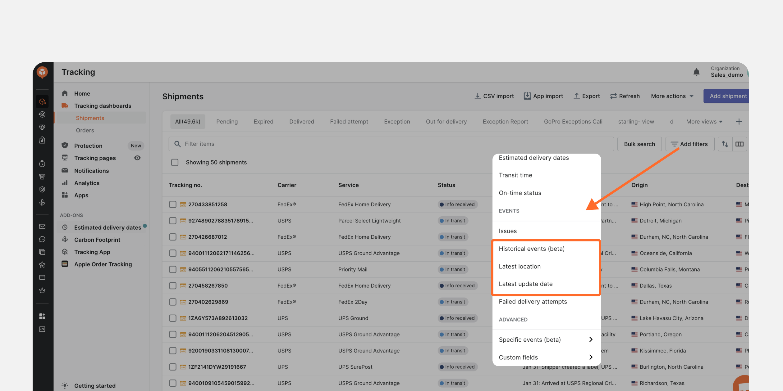This screenshot has width=783, height=391.
Task: Switch to the Out for delivery tab
Action: point(446,122)
